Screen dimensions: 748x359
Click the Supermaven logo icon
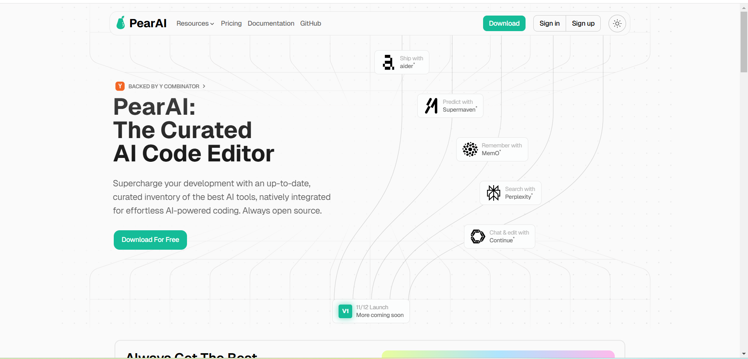431,106
